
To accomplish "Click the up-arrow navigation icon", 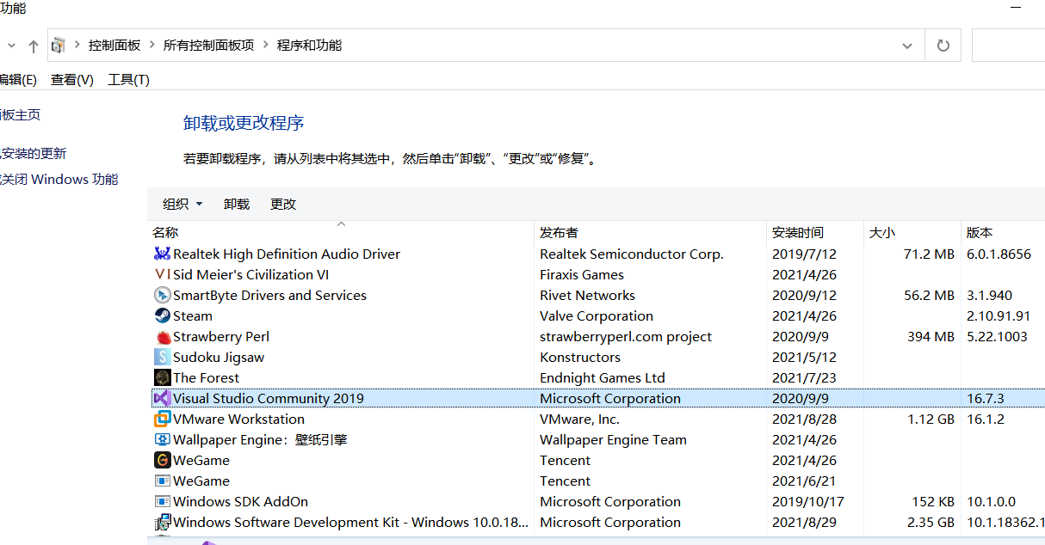I will 33,45.
